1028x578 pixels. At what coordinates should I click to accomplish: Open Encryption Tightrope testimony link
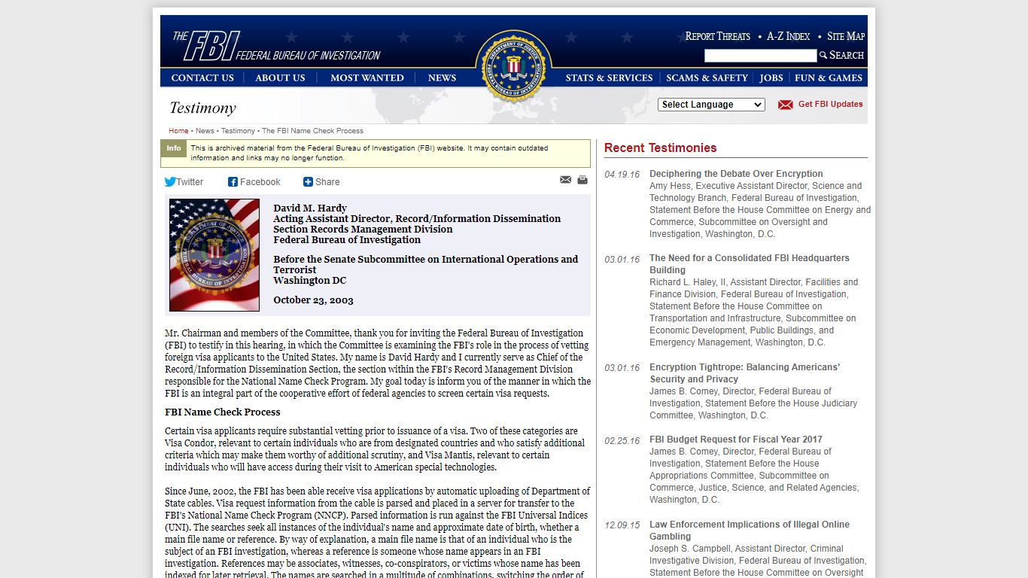coord(745,373)
